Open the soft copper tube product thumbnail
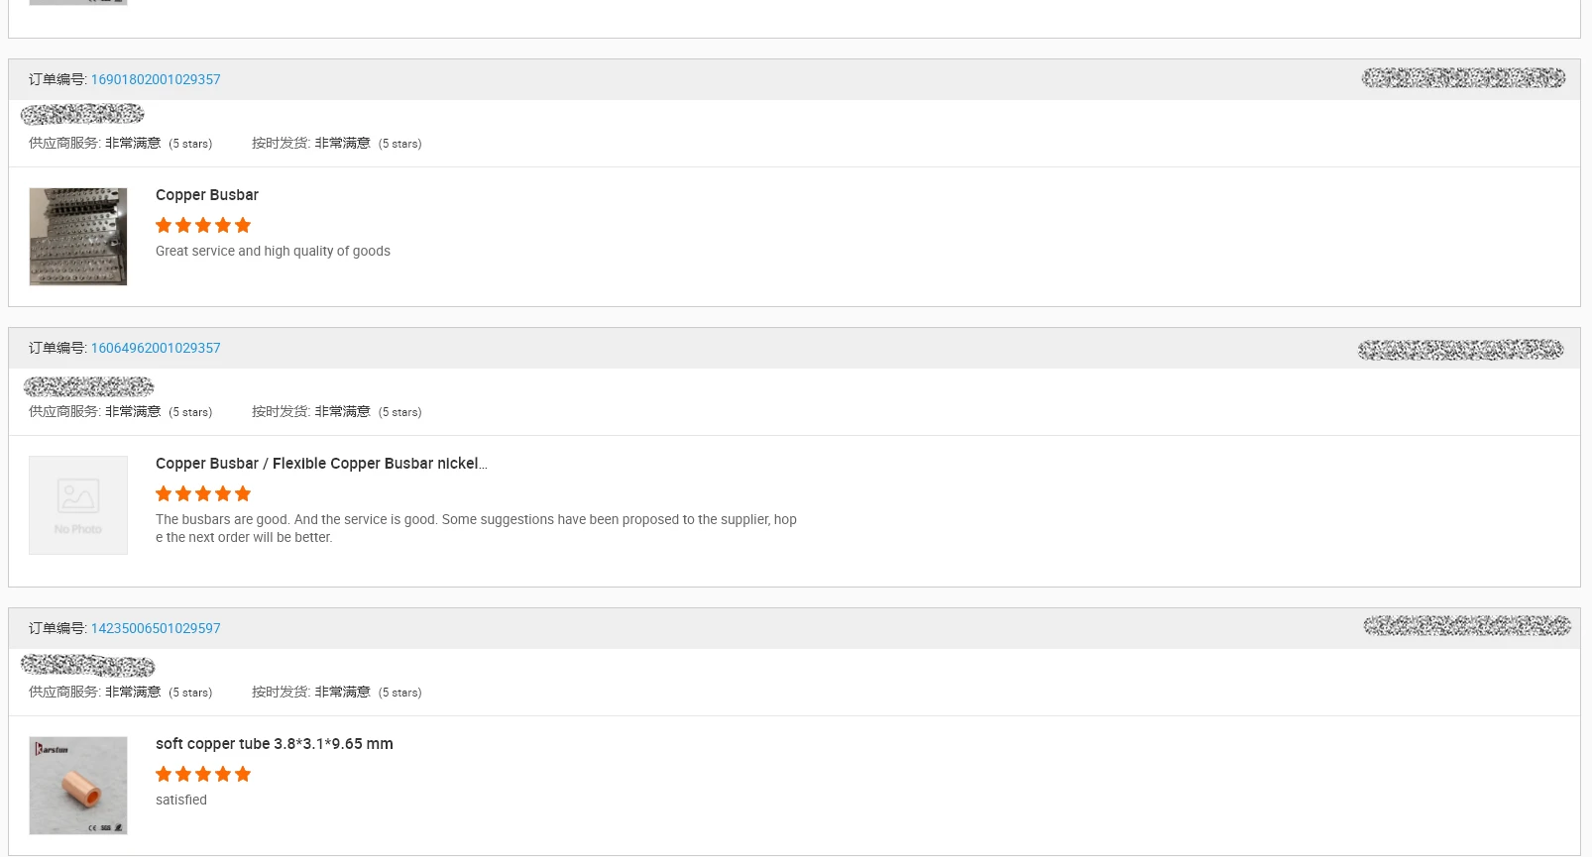This screenshot has height=857, width=1592. point(78,786)
